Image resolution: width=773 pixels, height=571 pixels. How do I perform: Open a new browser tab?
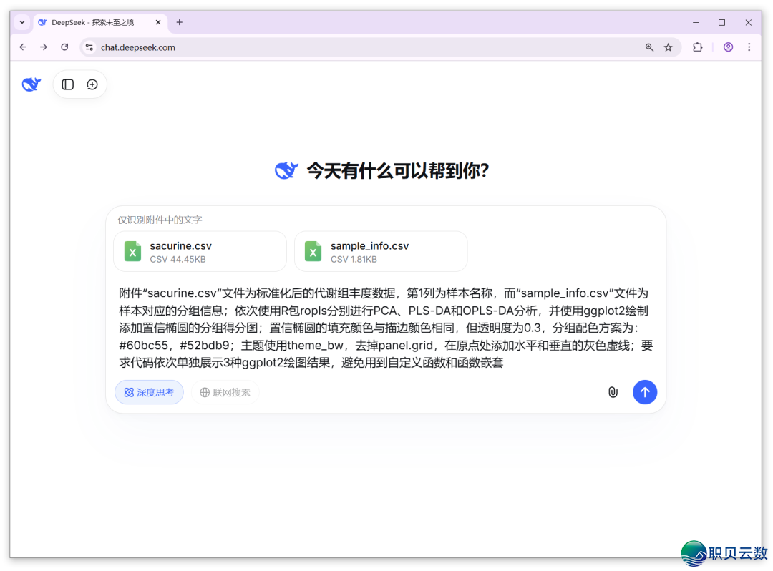pyautogui.click(x=179, y=22)
